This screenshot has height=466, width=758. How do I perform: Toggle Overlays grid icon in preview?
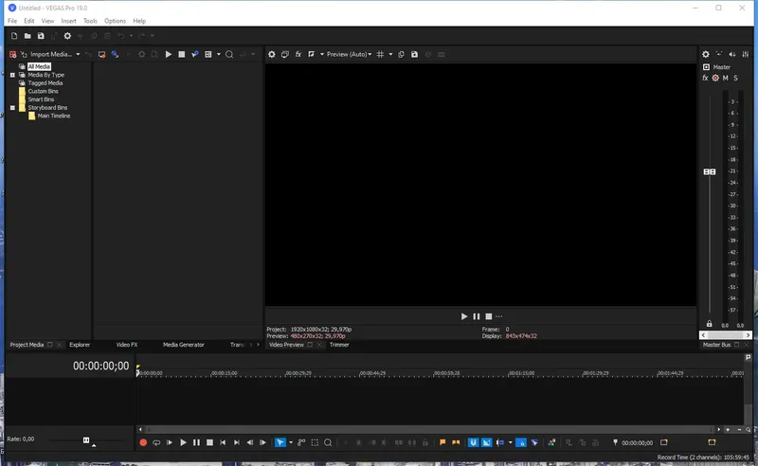pyautogui.click(x=381, y=54)
